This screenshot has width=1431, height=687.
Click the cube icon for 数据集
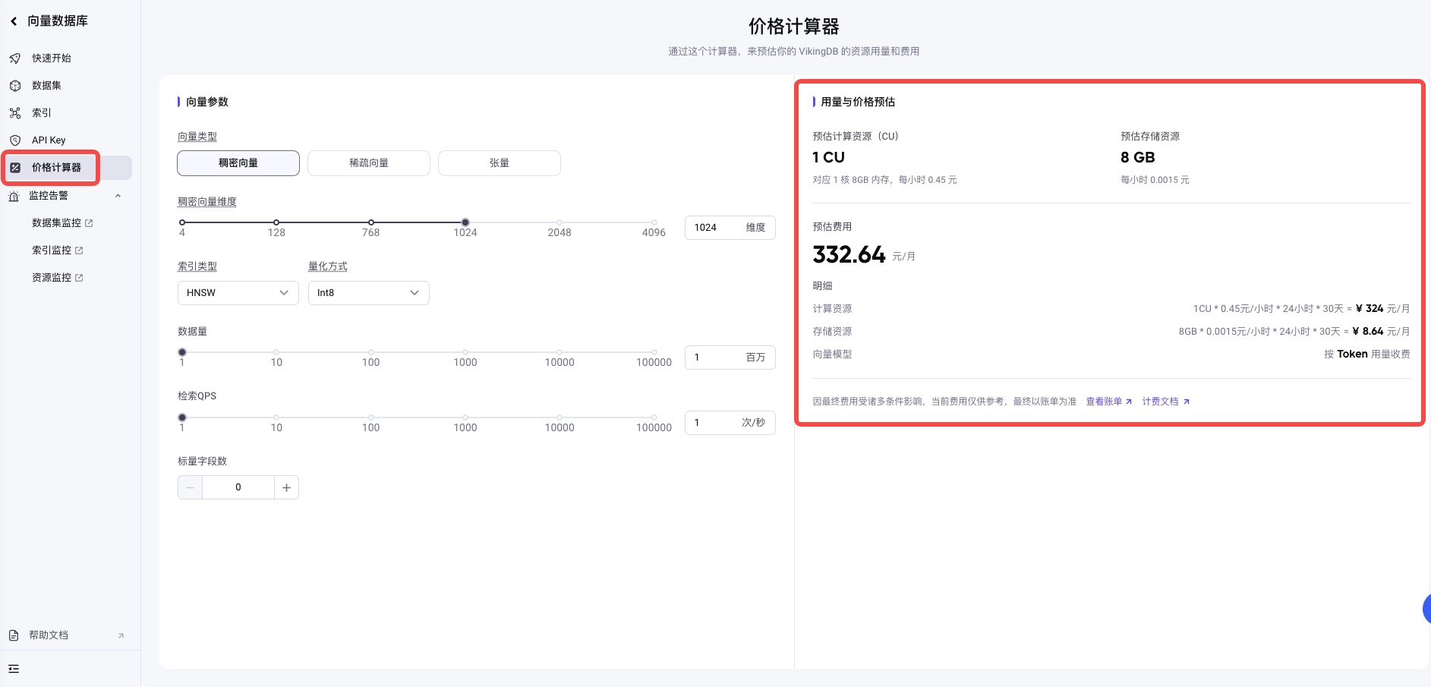[x=15, y=86]
